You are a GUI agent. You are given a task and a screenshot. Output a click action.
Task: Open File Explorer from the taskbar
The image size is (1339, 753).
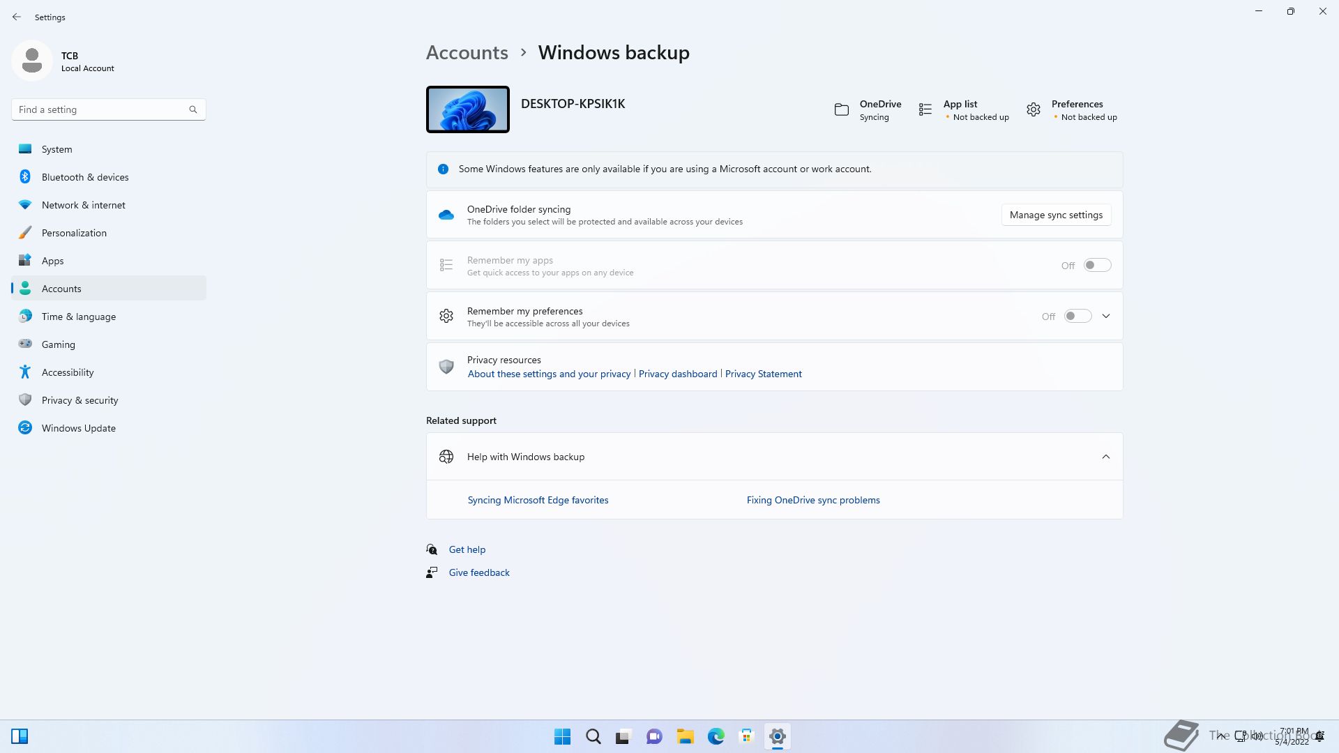685,736
